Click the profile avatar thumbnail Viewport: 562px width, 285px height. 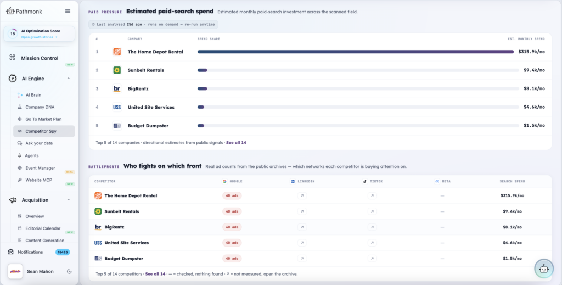15,271
